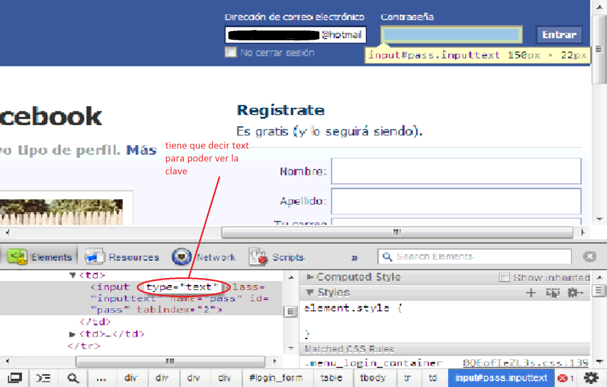Open the inspector settings gear
Image resolution: width=607 pixels, height=387 pixels.
pos(591,378)
